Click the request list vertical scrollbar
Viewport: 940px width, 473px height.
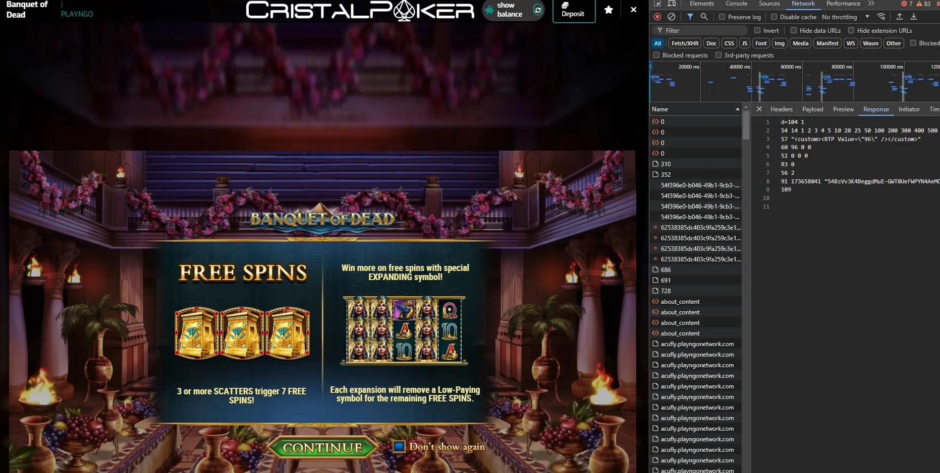pyautogui.click(x=746, y=125)
